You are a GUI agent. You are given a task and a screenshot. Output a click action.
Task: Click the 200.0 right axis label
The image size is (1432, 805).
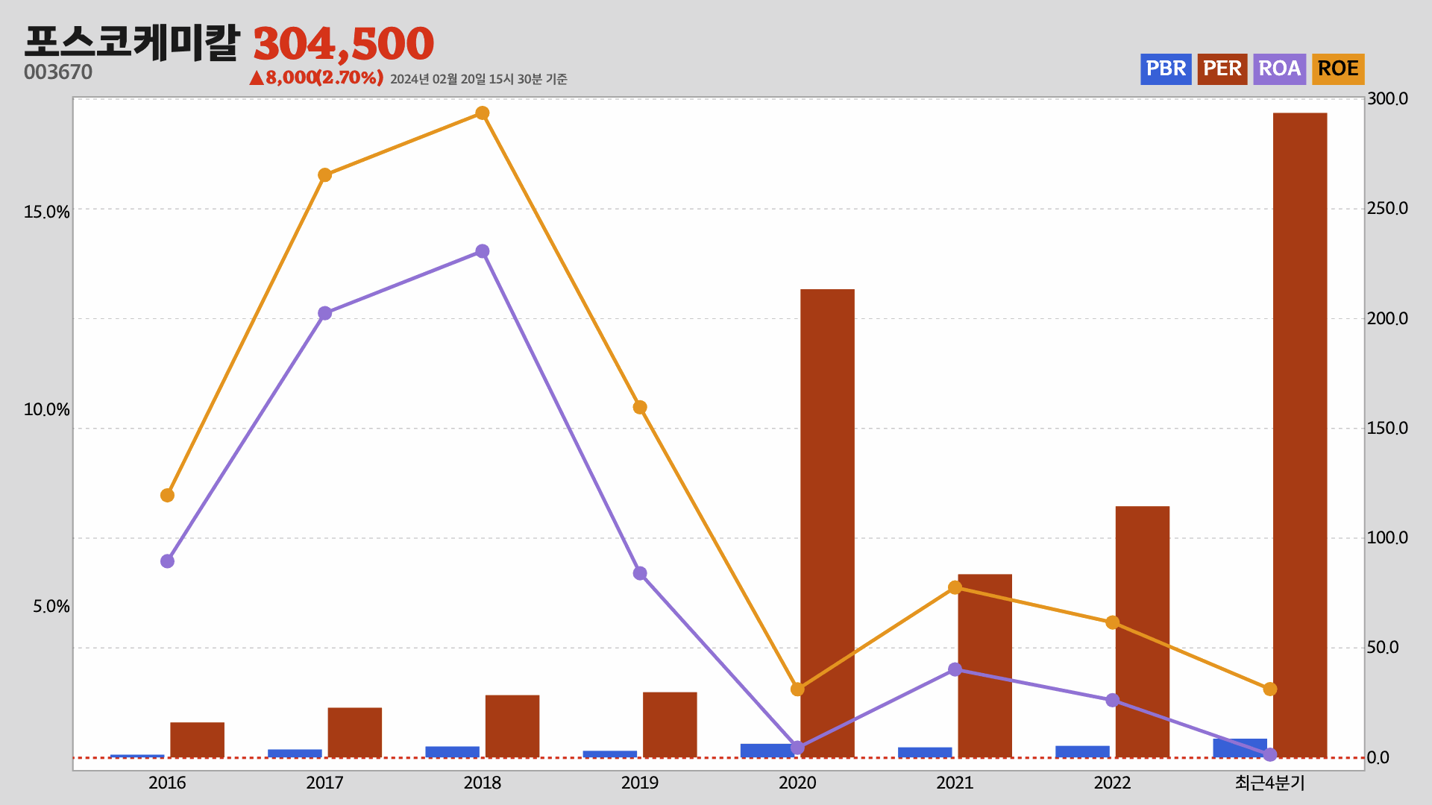tap(1387, 319)
